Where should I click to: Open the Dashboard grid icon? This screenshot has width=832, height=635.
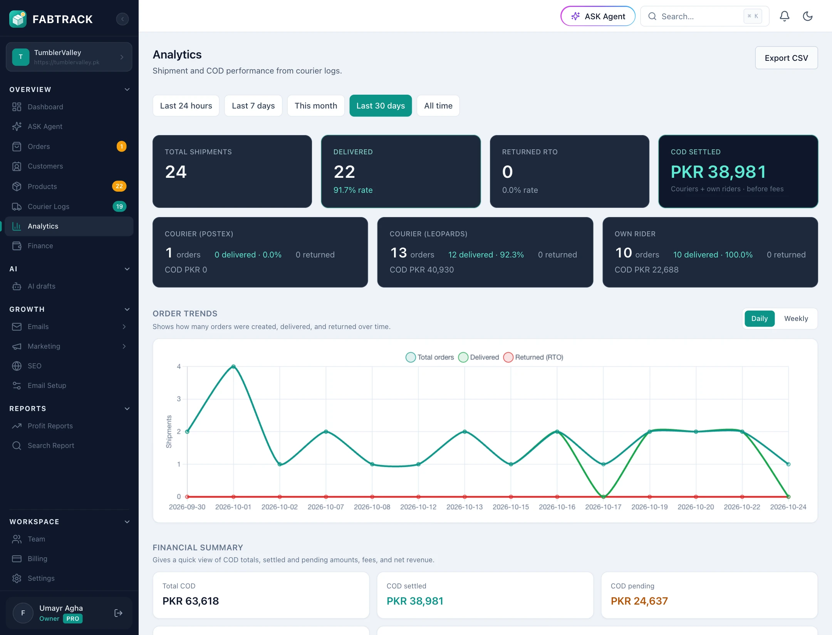point(17,107)
